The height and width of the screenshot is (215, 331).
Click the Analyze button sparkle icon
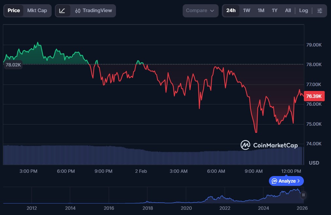click(274, 181)
